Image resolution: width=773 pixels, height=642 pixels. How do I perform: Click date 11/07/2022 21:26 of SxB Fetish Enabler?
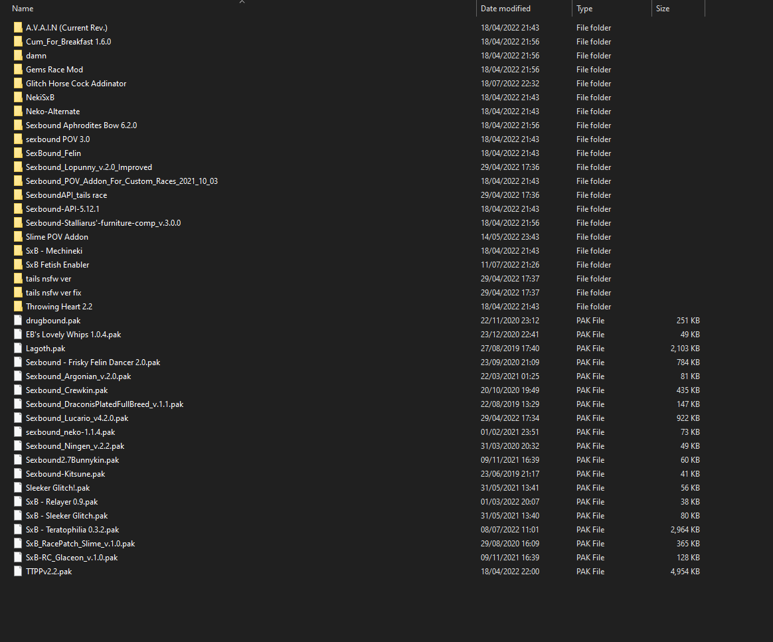pos(510,265)
